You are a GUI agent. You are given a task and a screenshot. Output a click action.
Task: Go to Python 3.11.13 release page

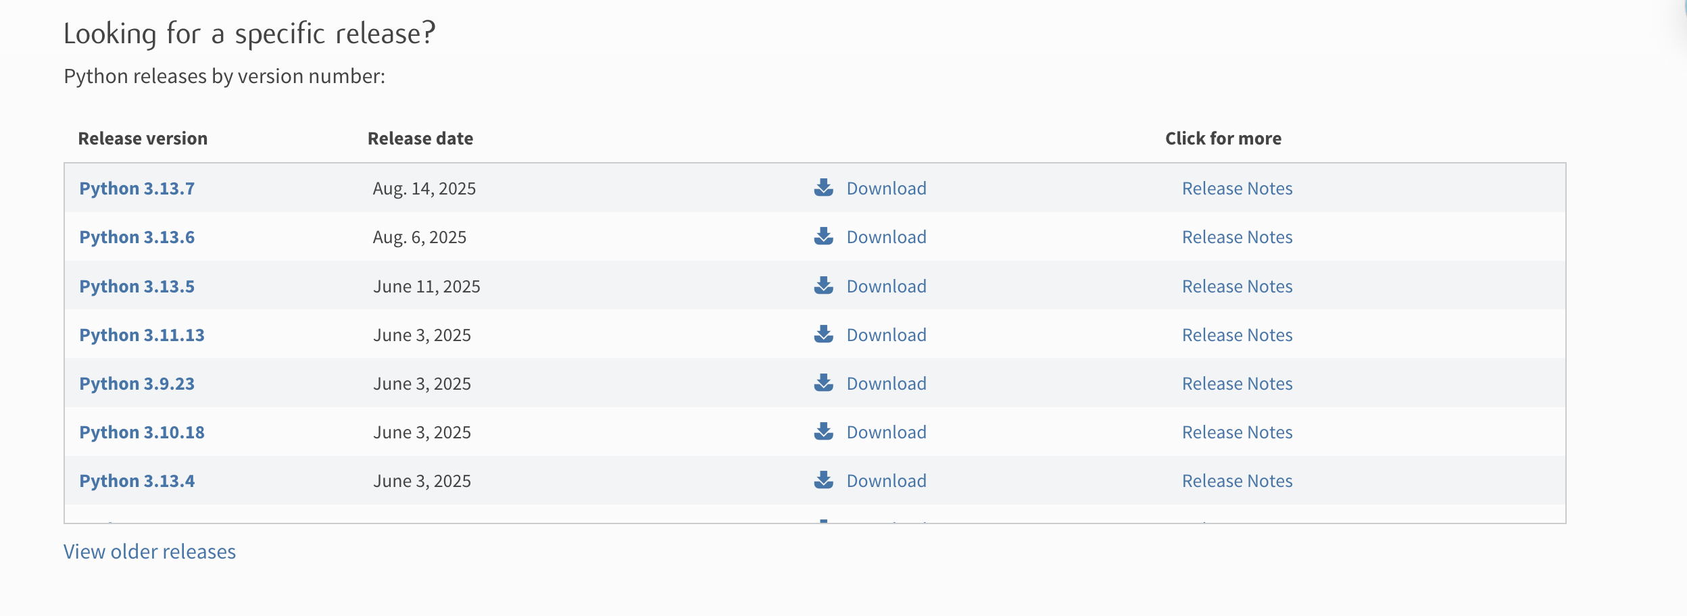coord(142,335)
